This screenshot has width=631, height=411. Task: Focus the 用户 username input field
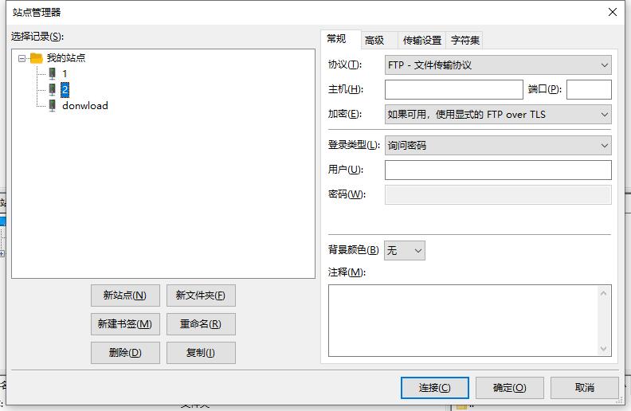pos(498,170)
